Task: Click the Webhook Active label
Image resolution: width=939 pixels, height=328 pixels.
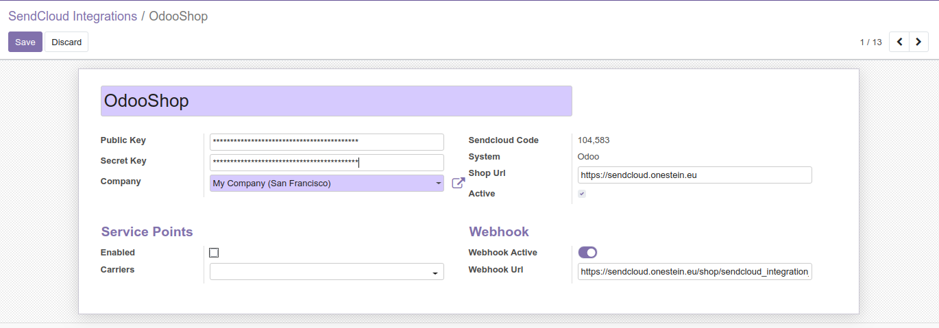Action: (x=503, y=253)
